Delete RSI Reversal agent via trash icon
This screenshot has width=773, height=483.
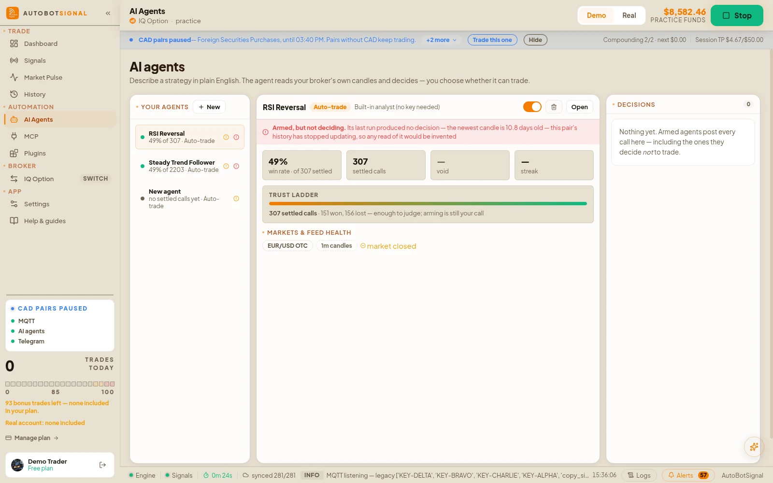[554, 107]
